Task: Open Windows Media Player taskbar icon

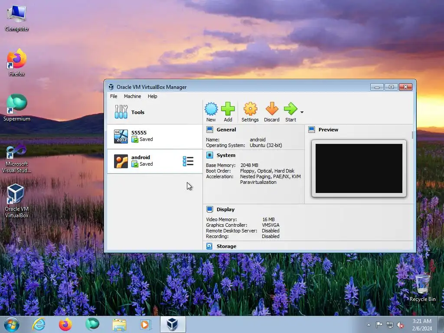Action: (146, 324)
